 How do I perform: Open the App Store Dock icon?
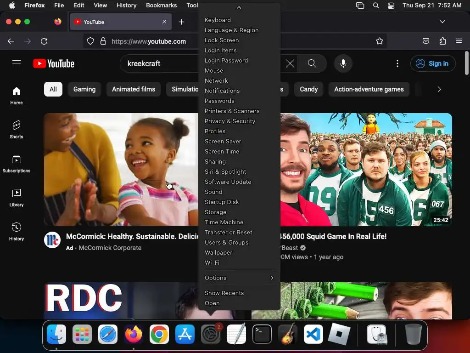point(185,334)
